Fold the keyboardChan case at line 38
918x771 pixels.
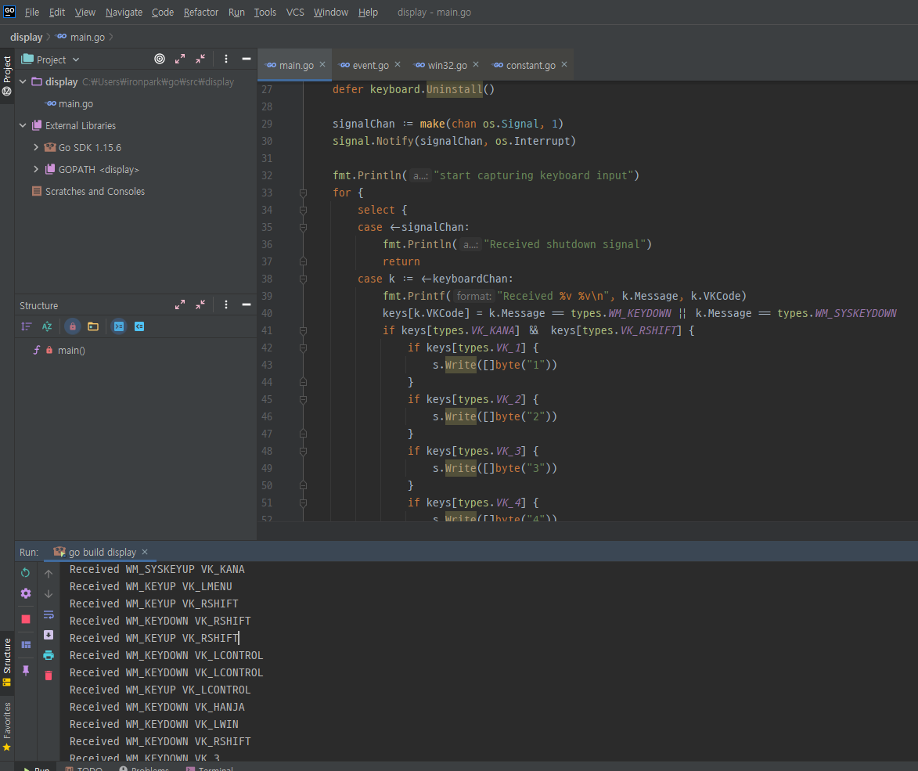coord(304,279)
